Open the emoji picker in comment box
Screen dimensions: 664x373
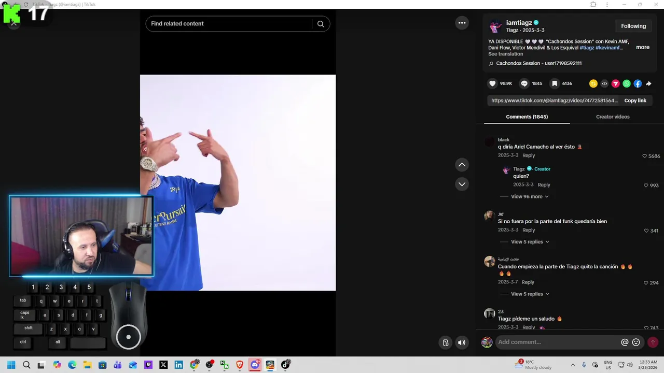pos(636,342)
